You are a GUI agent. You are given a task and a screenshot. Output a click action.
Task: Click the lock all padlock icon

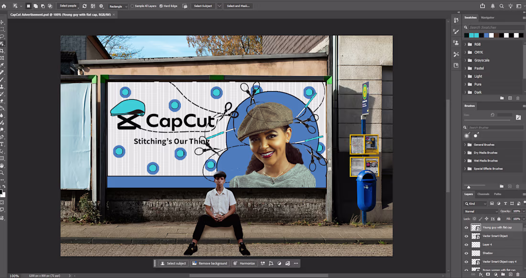click(x=499, y=219)
